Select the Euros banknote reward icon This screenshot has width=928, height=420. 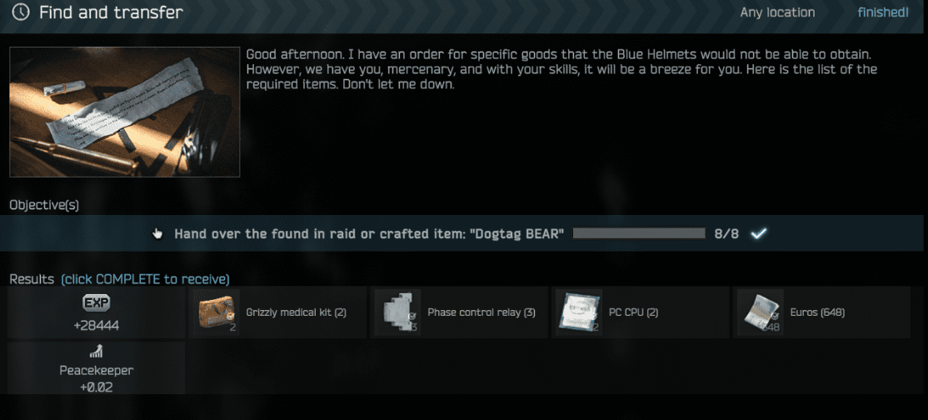point(761,312)
